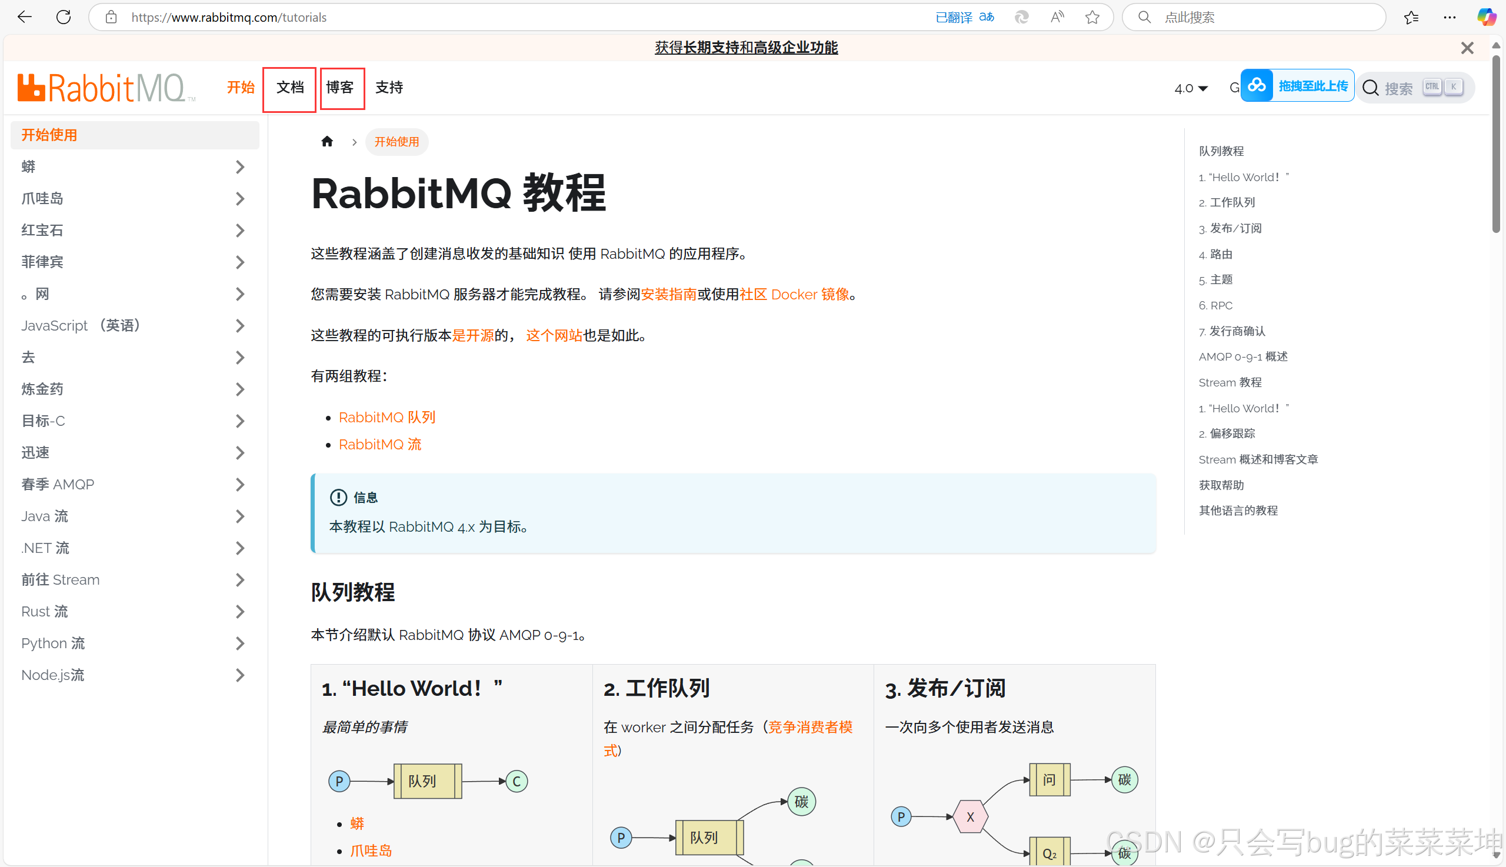The width and height of the screenshot is (1506, 867).
Task: Open the 安装指南 link
Action: (669, 294)
